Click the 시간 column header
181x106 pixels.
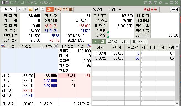tap(100, 47)
